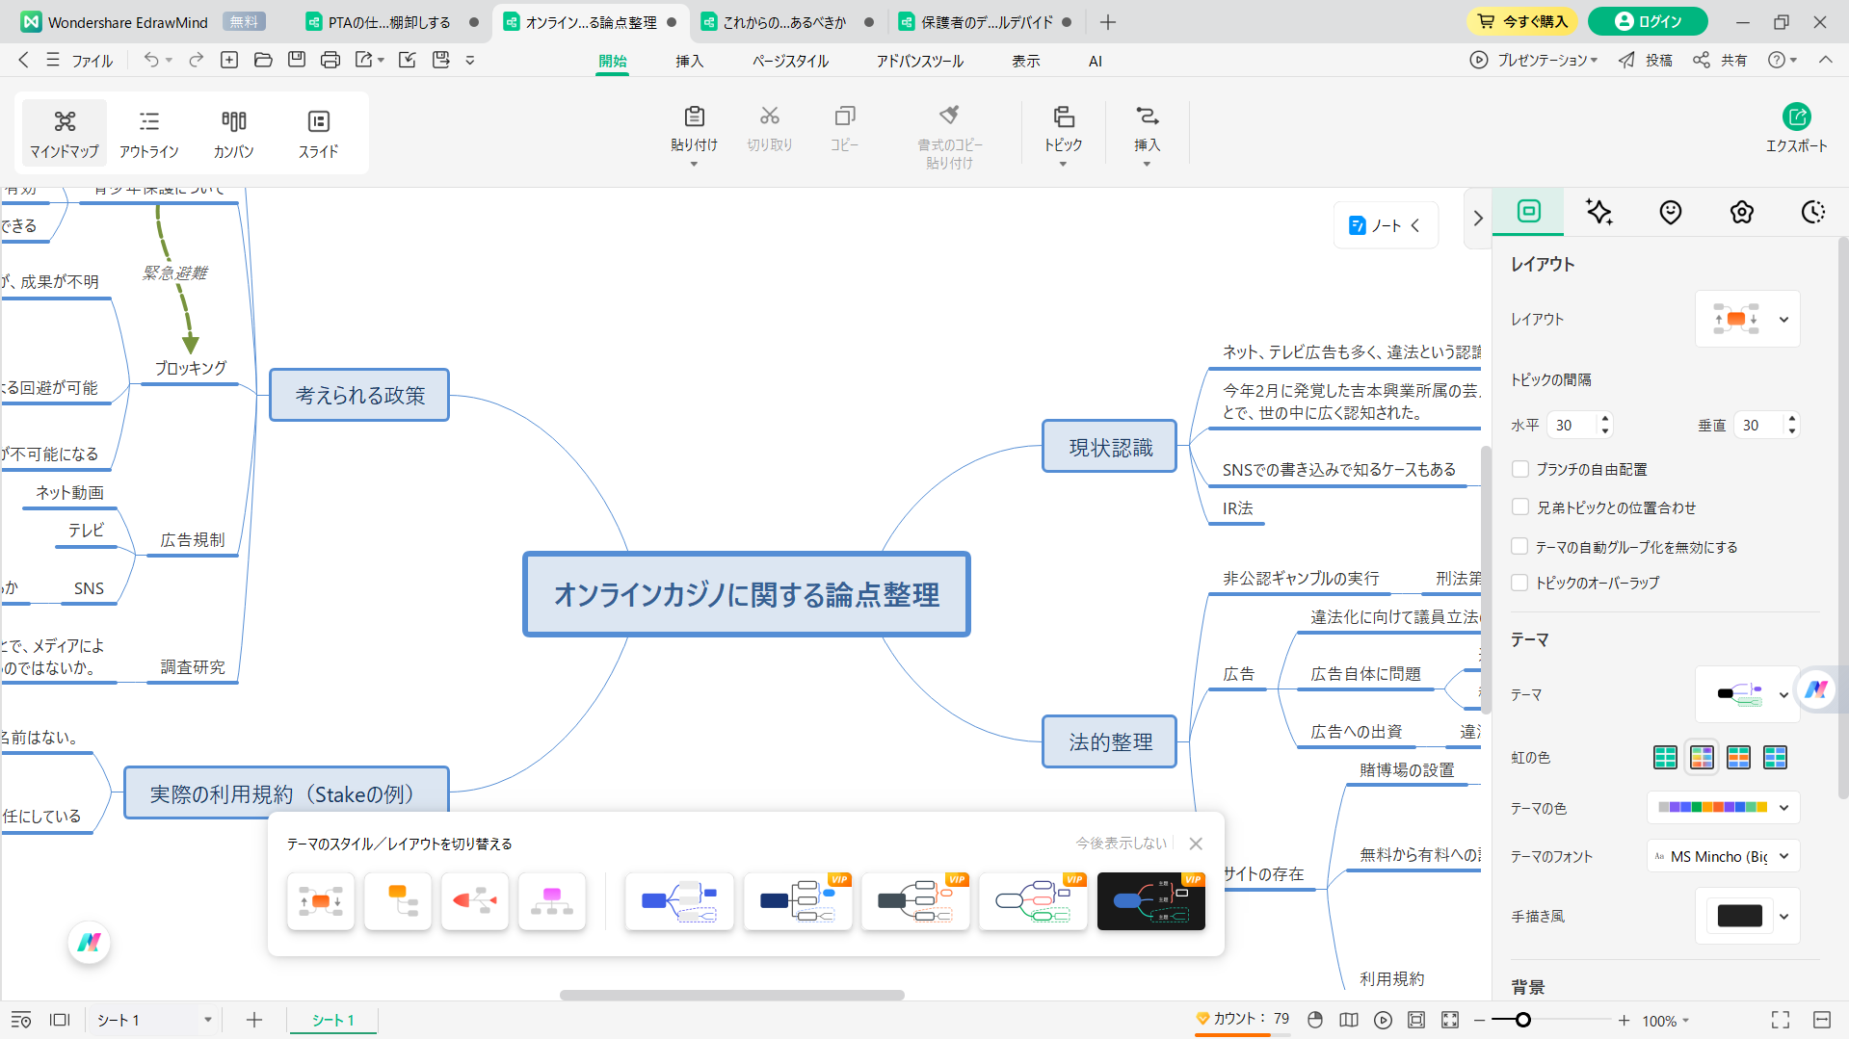Select the マインドマップ view mode icon
This screenshot has height=1039, width=1849.
tap(64, 133)
